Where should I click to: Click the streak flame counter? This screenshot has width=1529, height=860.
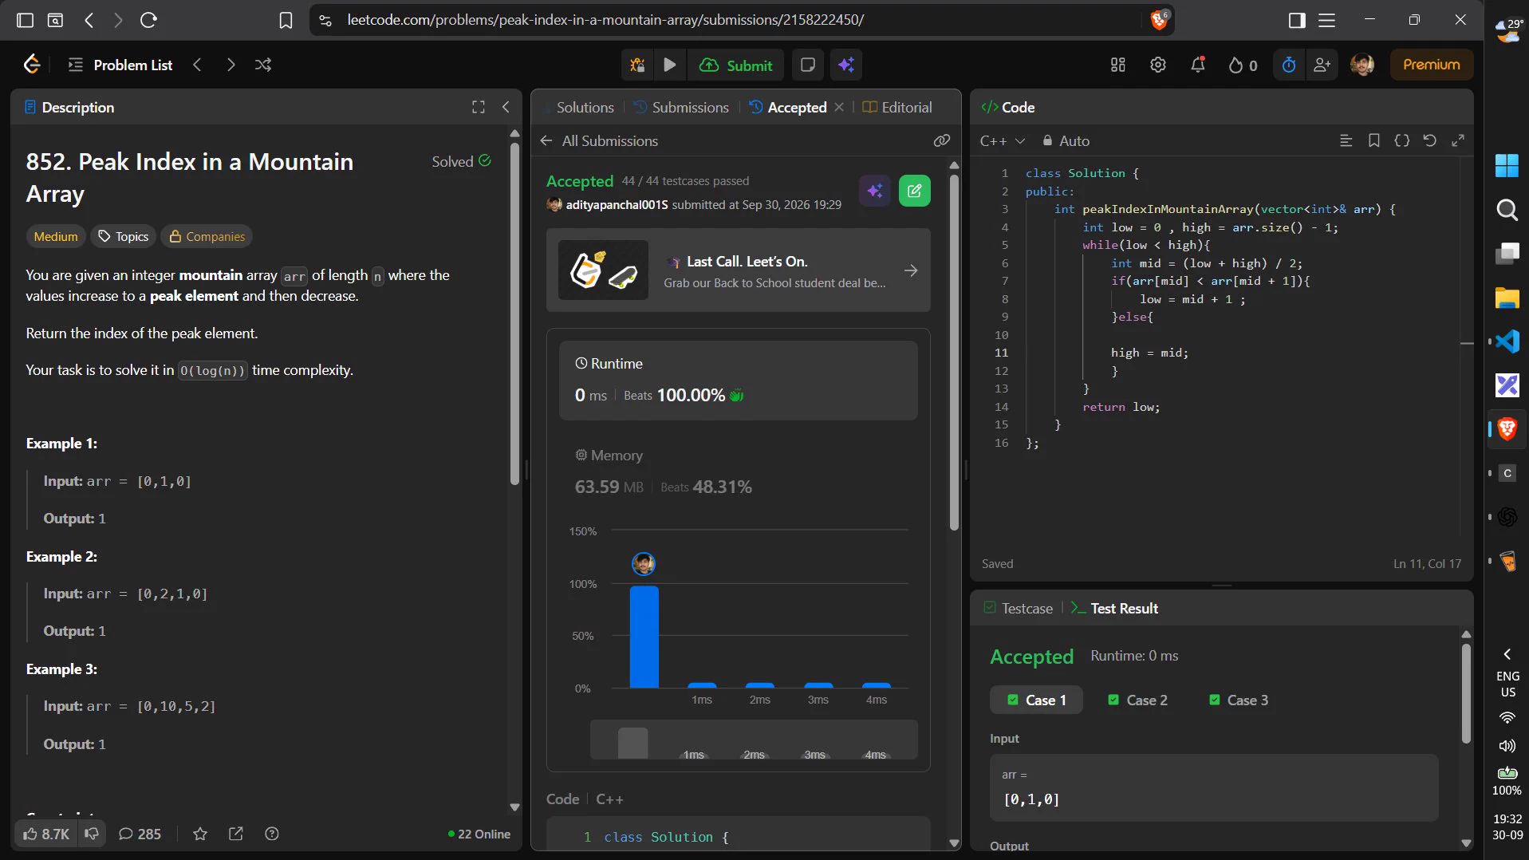(1243, 65)
